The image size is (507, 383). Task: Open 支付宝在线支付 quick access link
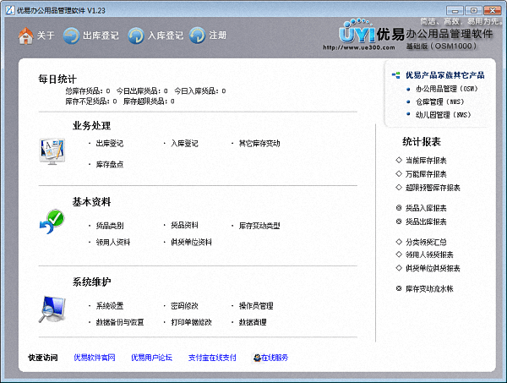212,358
